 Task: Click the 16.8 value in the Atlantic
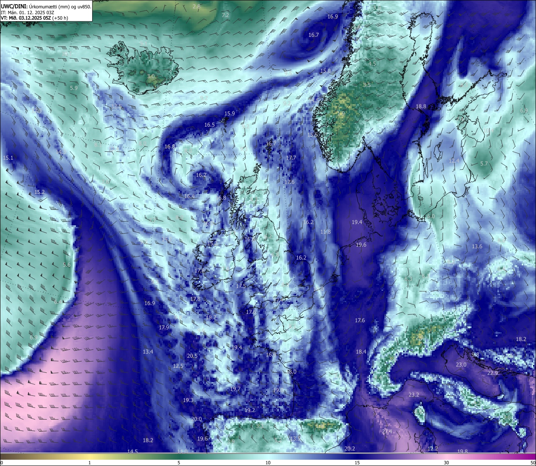click(170, 147)
